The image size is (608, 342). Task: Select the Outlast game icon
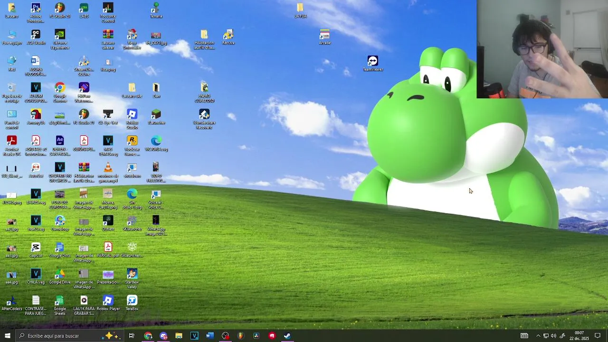point(108,223)
